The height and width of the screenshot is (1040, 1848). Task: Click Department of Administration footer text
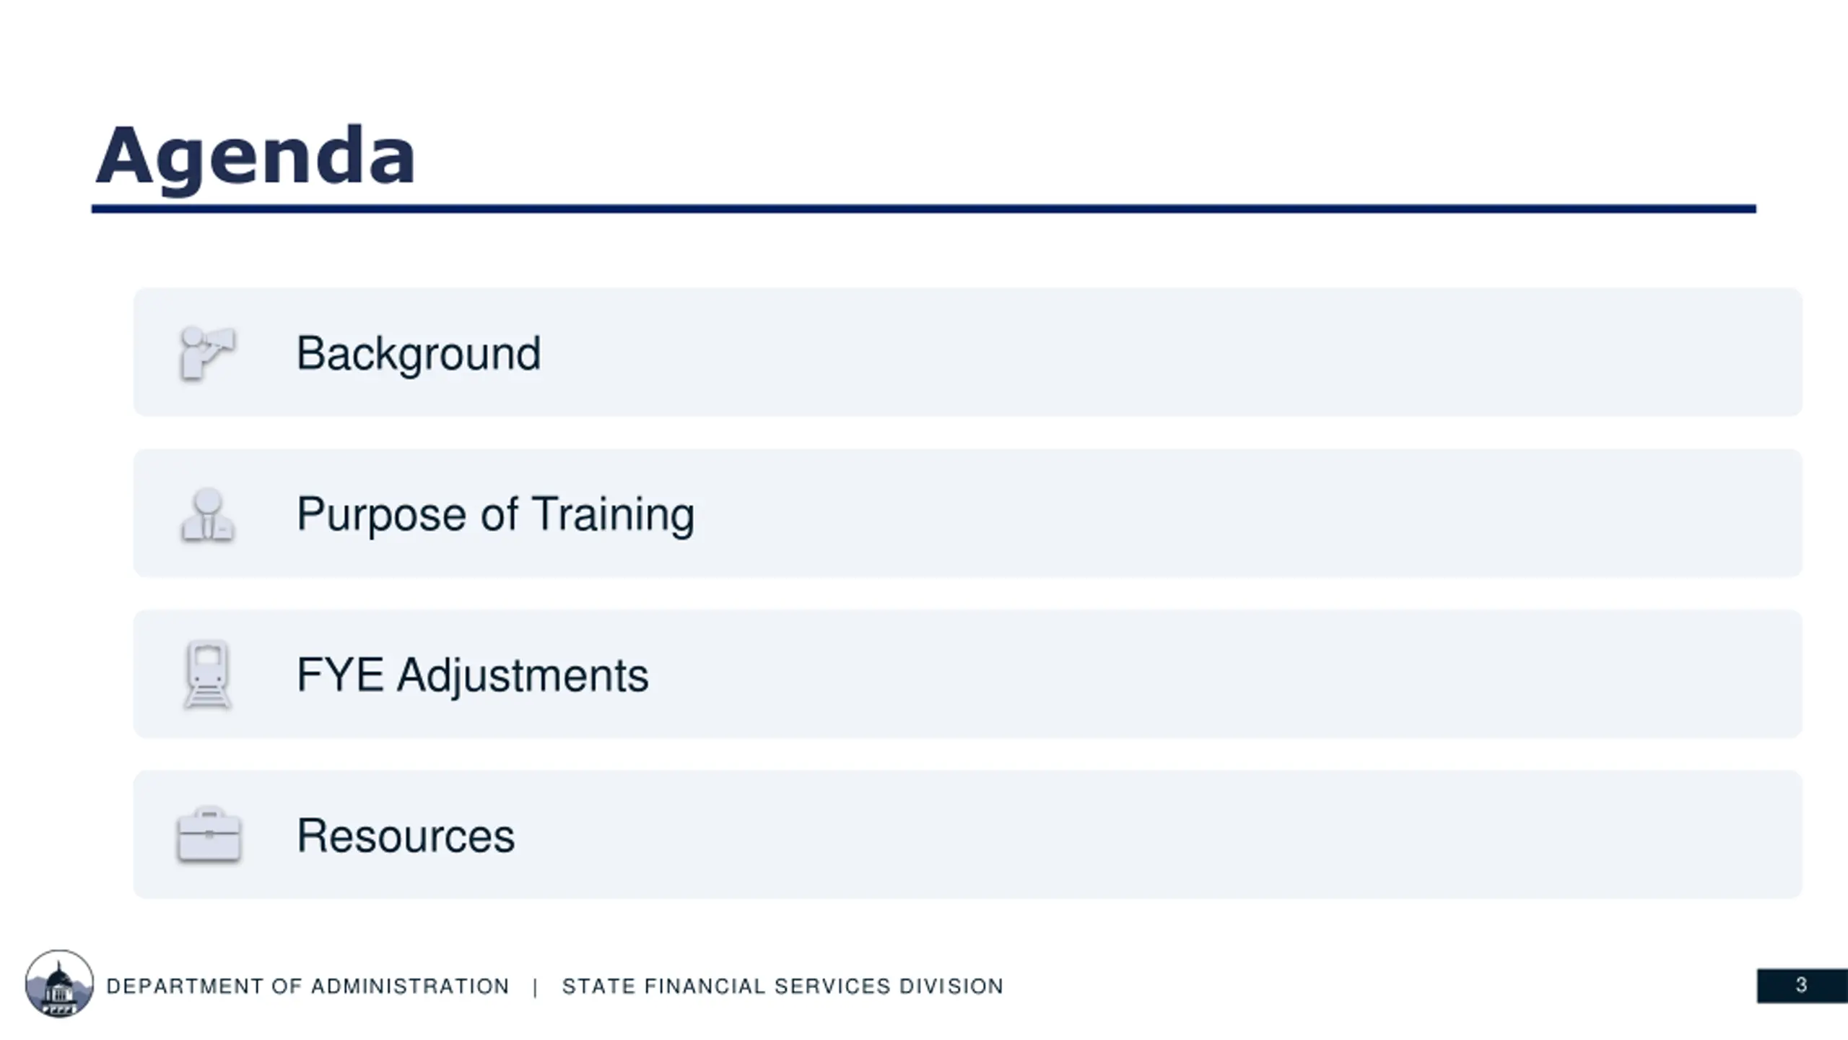(308, 987)
